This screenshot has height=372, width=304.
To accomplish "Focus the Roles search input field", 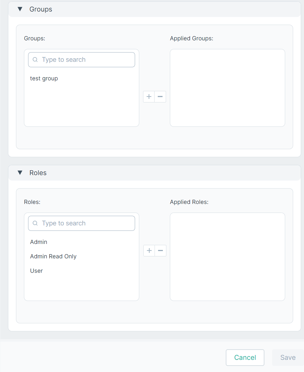I will [x=82, y=223].
